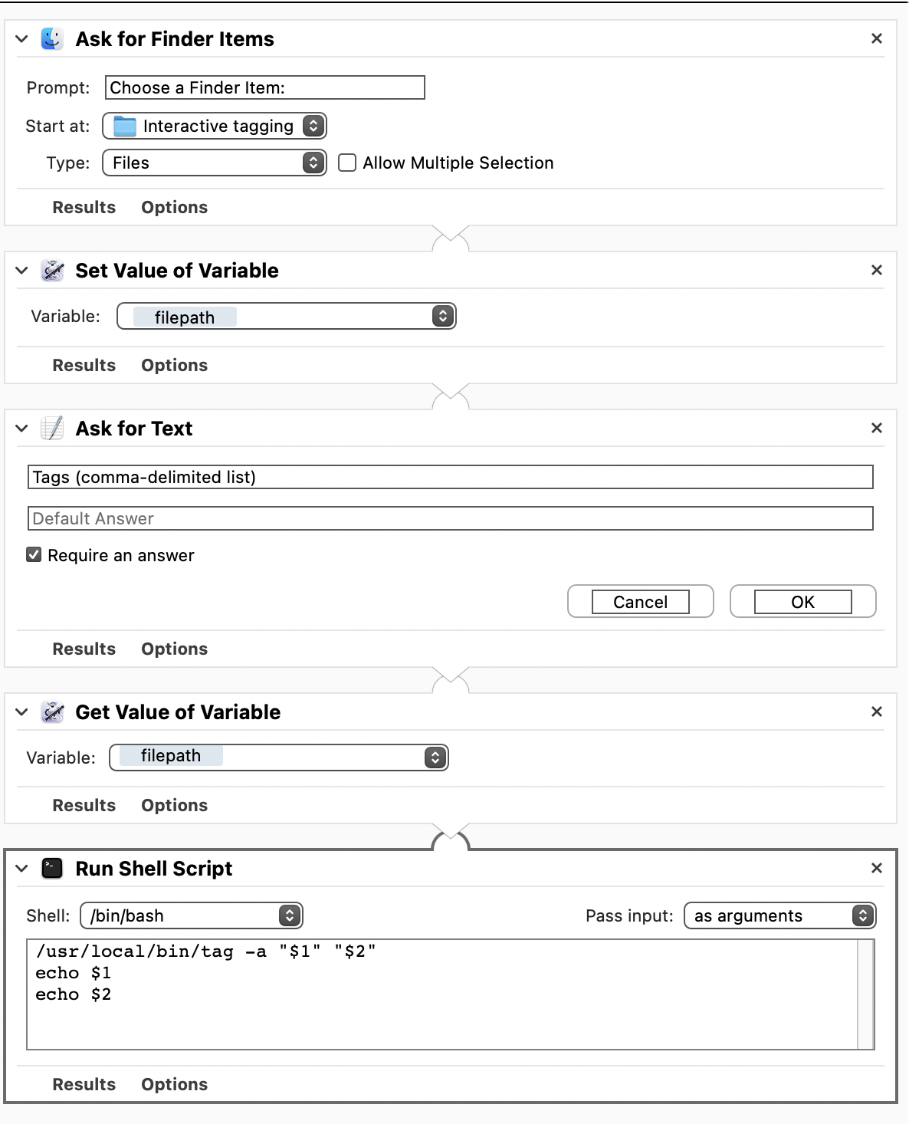Click the Automator icon beside Get Value of Variable
This screenshot has width=909, height=1124.
pos(52,712)
